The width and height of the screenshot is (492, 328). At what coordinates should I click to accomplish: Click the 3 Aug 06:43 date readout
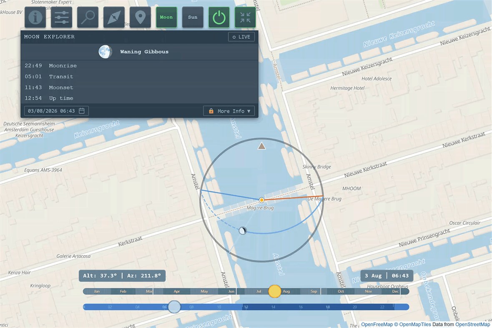(x=387, y=275)
